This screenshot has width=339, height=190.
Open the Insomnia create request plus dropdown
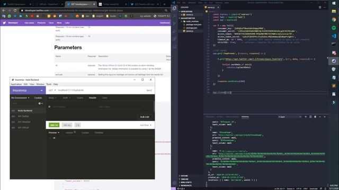[x=40, y=103]
